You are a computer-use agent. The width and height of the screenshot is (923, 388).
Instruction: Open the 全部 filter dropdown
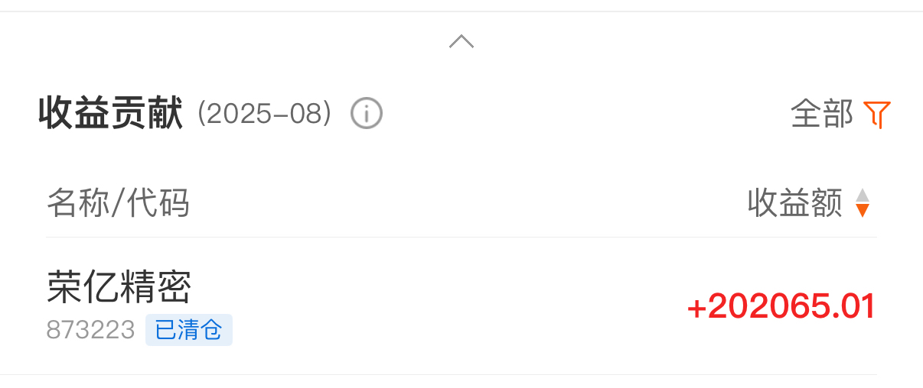pyautogui.click(x=822, y=115)
